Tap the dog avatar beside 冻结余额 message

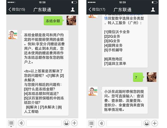(71, 20)
